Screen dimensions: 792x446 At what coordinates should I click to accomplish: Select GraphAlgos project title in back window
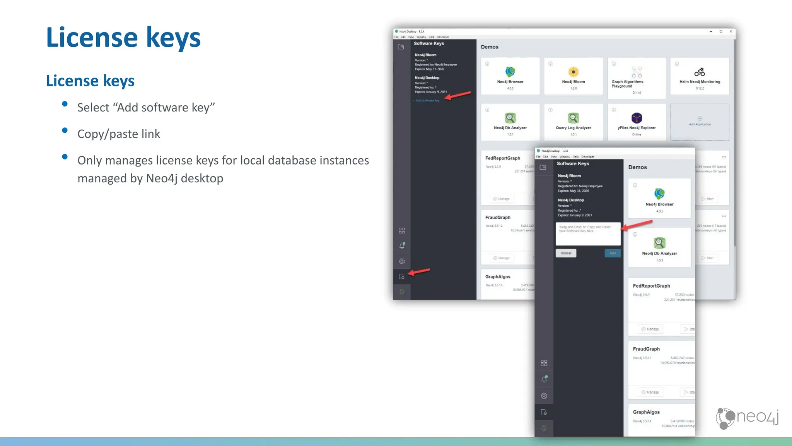point(498,277)
